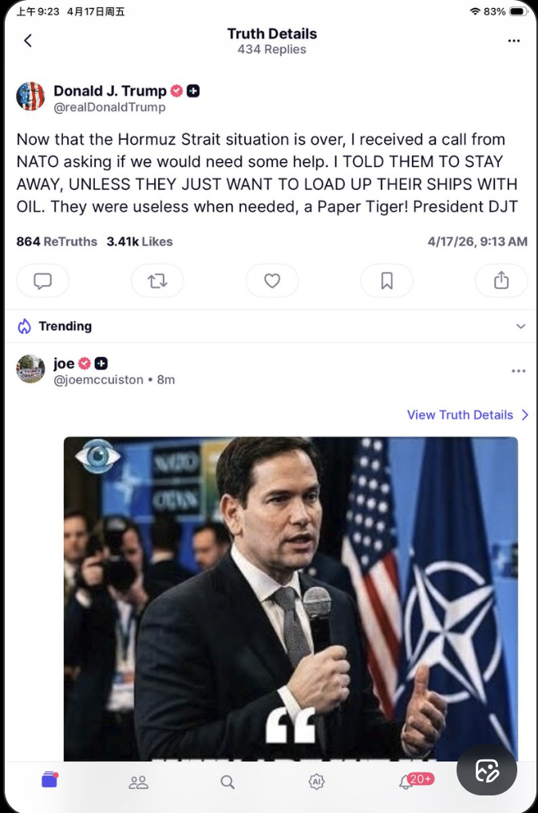Collapse the Trending section chevron
The image size is (538, 813).
[520, 327]
